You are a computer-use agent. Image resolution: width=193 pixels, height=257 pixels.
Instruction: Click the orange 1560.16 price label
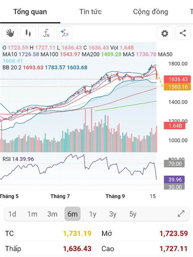175,87
